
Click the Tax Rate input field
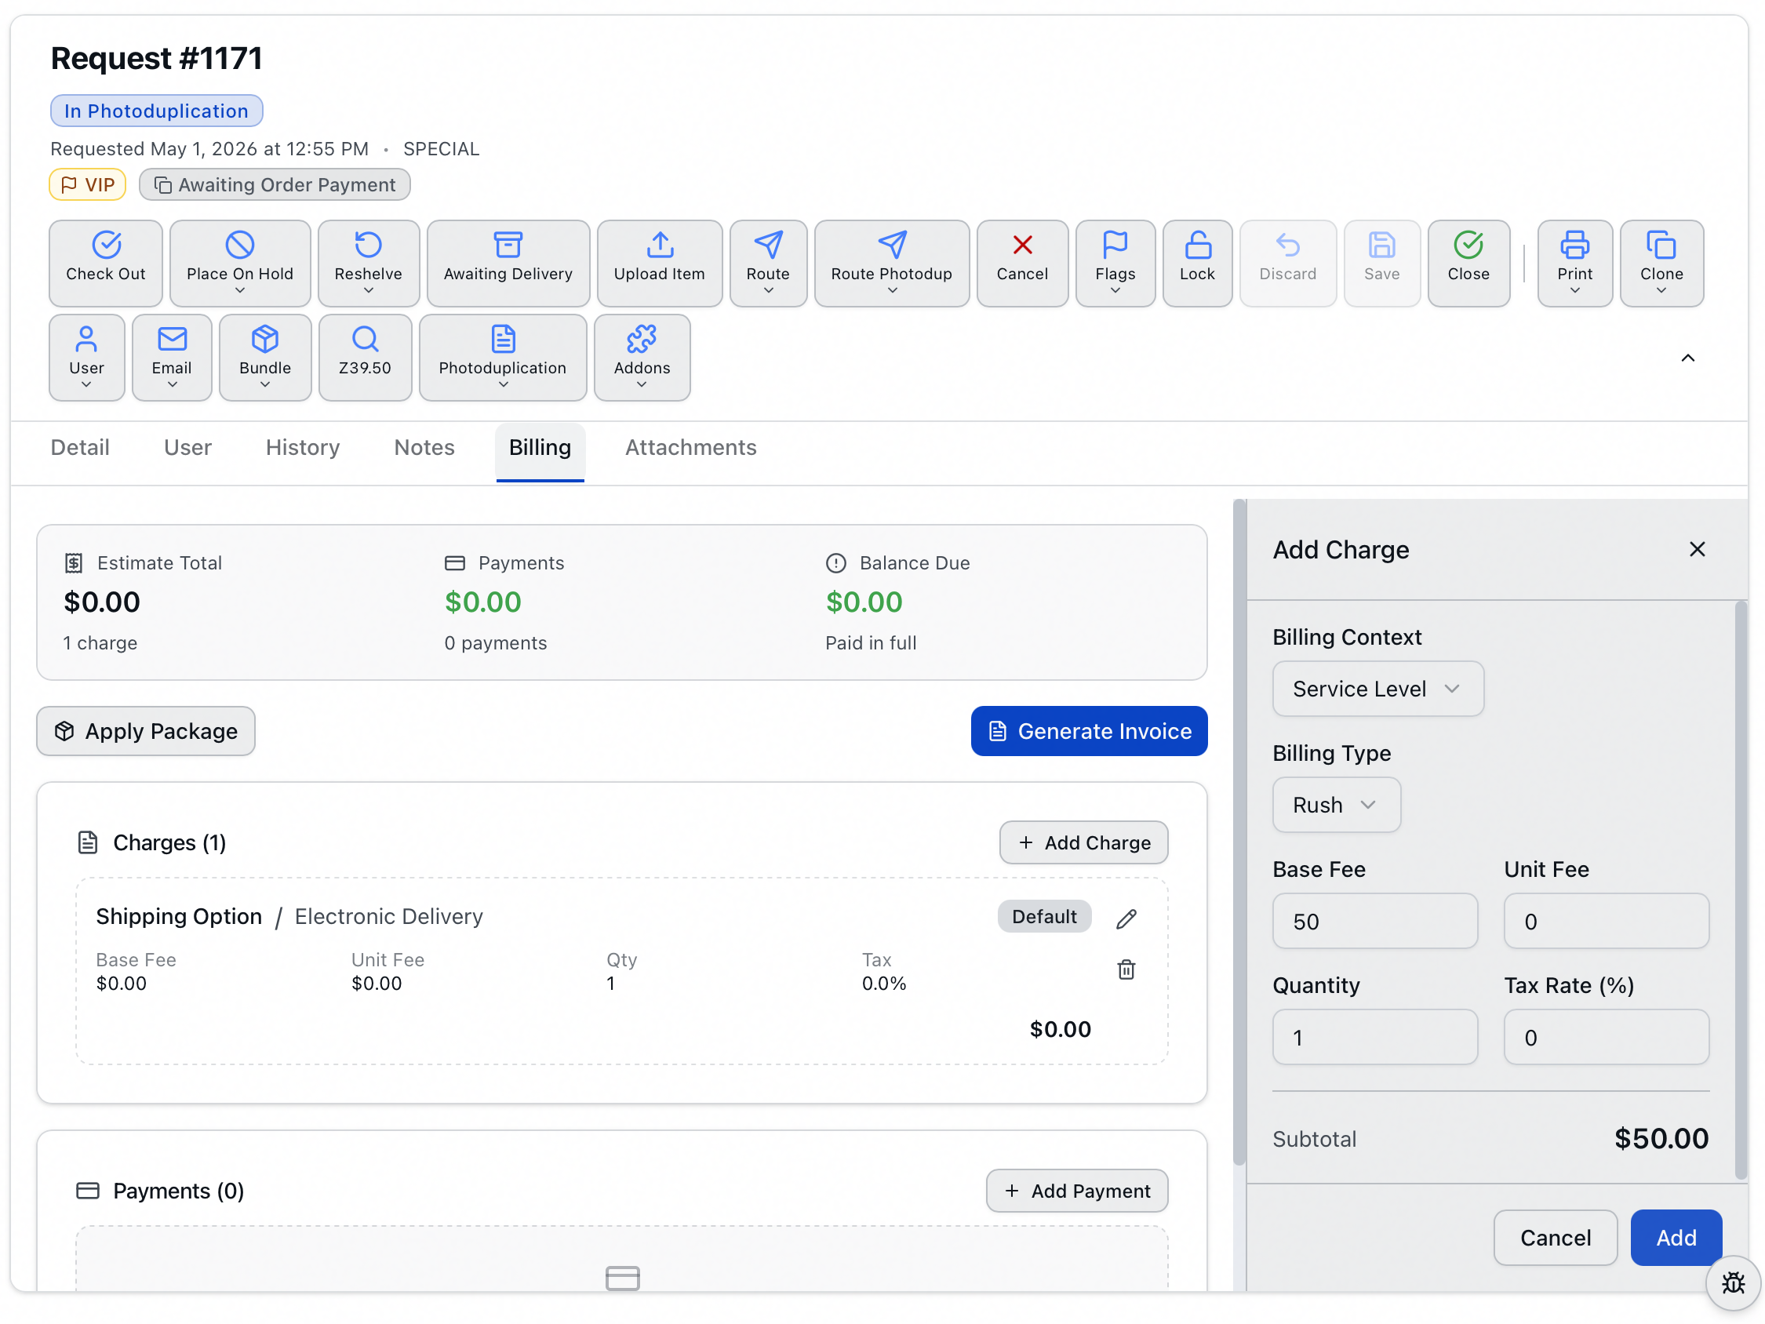click(1606, 1037)
